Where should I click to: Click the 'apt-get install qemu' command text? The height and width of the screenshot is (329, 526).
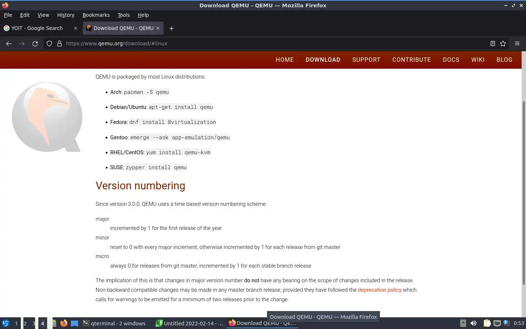(181, 107)
